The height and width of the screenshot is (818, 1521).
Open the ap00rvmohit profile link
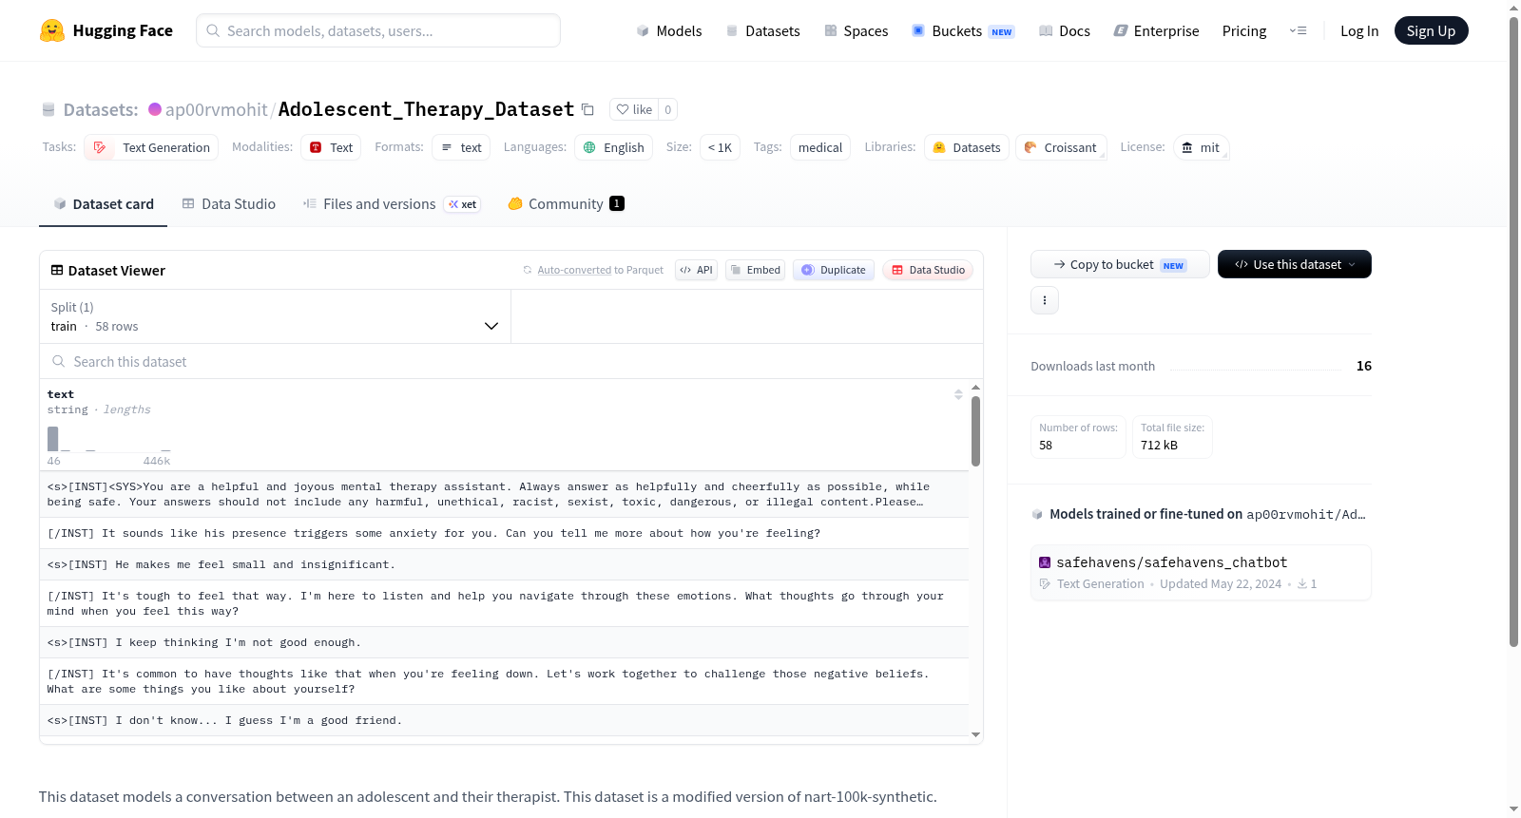[x=217, y=109]
